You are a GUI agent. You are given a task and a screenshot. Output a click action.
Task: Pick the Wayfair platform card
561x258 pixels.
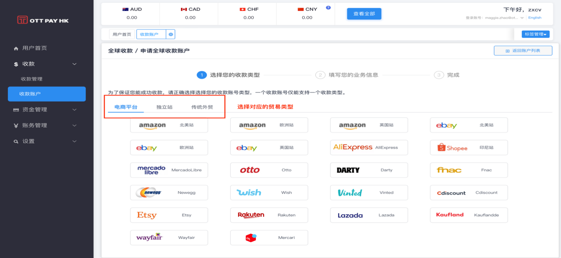tap(169, 238)
